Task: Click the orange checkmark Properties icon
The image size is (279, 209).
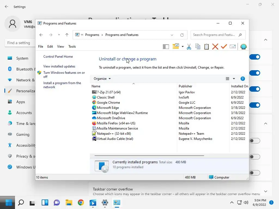Action: 224,46
